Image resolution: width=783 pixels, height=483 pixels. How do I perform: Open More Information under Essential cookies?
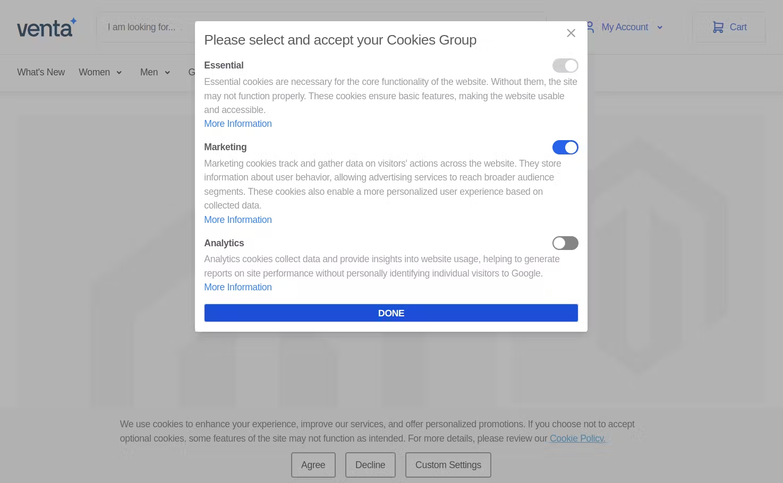(x=237, y=124)
